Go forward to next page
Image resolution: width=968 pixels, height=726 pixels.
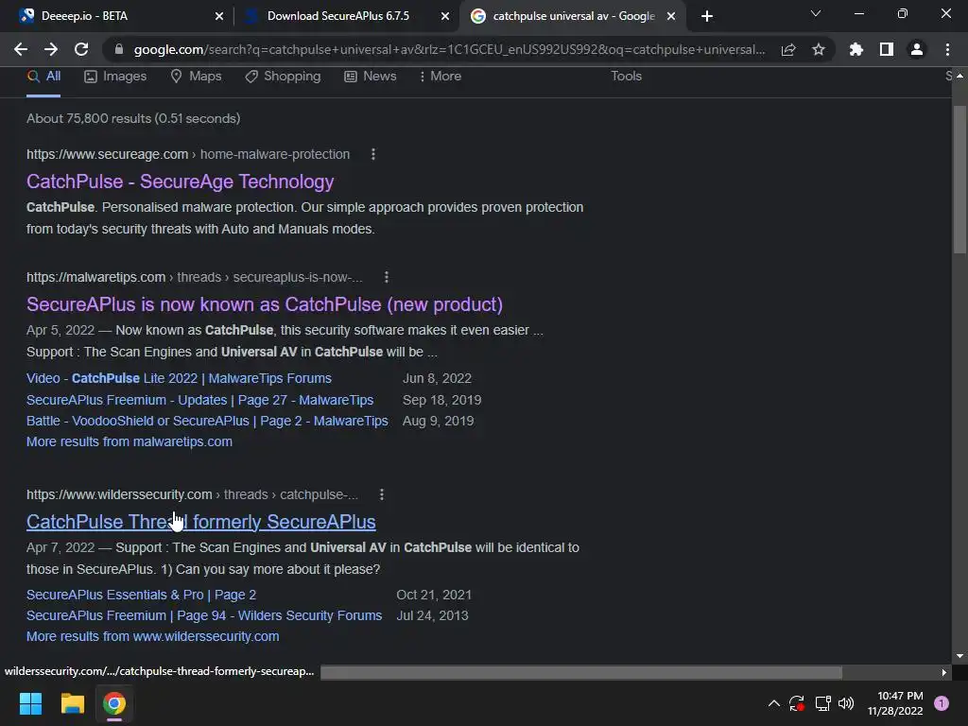[51, 49]
